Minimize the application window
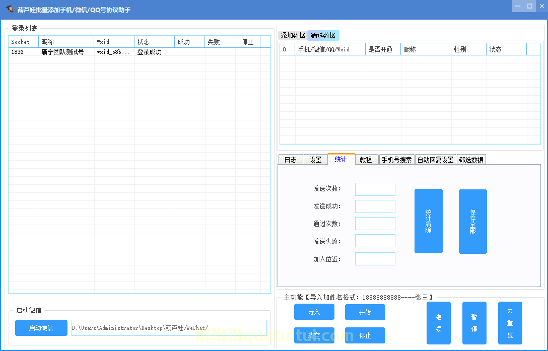Image resolution: width=548 pixels, height=351 pixels. pos(518,6)
